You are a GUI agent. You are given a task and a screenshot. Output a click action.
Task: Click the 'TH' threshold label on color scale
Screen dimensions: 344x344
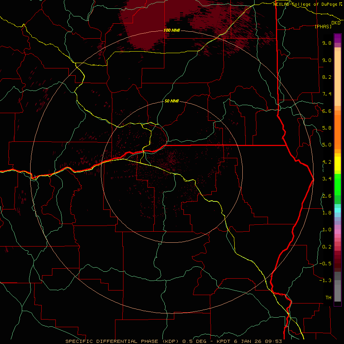(x=328, y=298)
